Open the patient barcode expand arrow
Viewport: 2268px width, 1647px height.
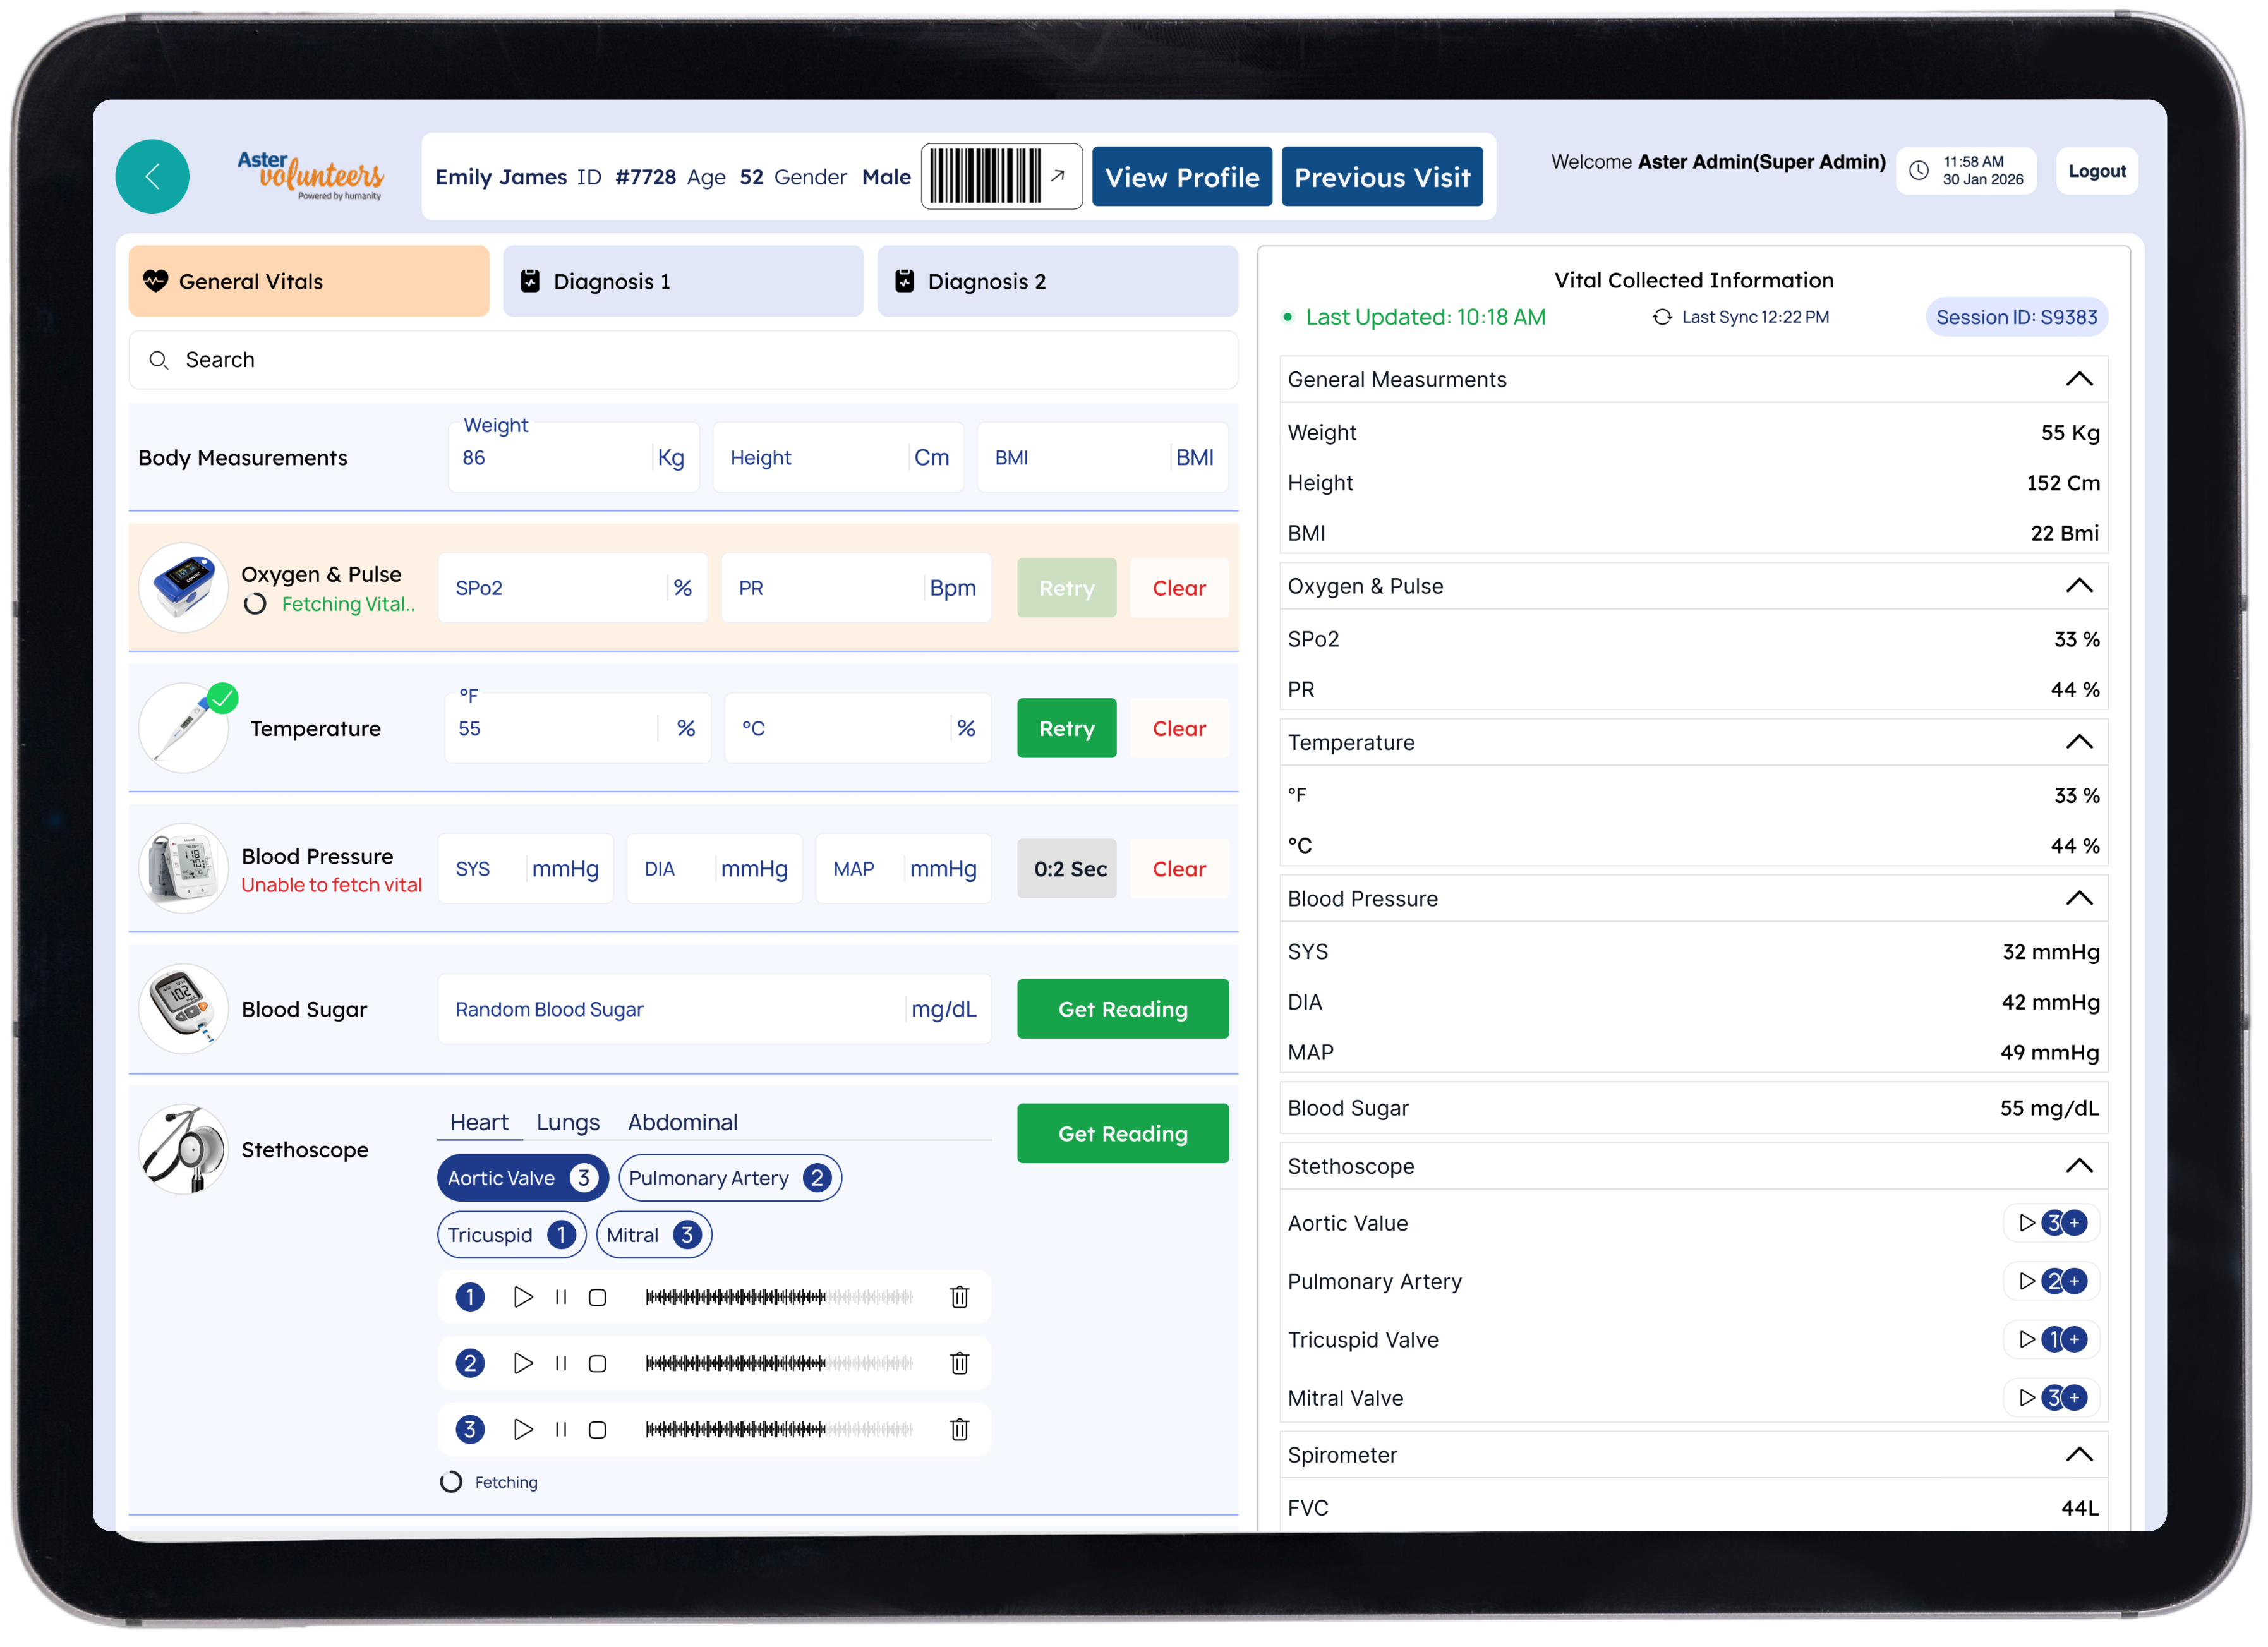point(1057,176)
